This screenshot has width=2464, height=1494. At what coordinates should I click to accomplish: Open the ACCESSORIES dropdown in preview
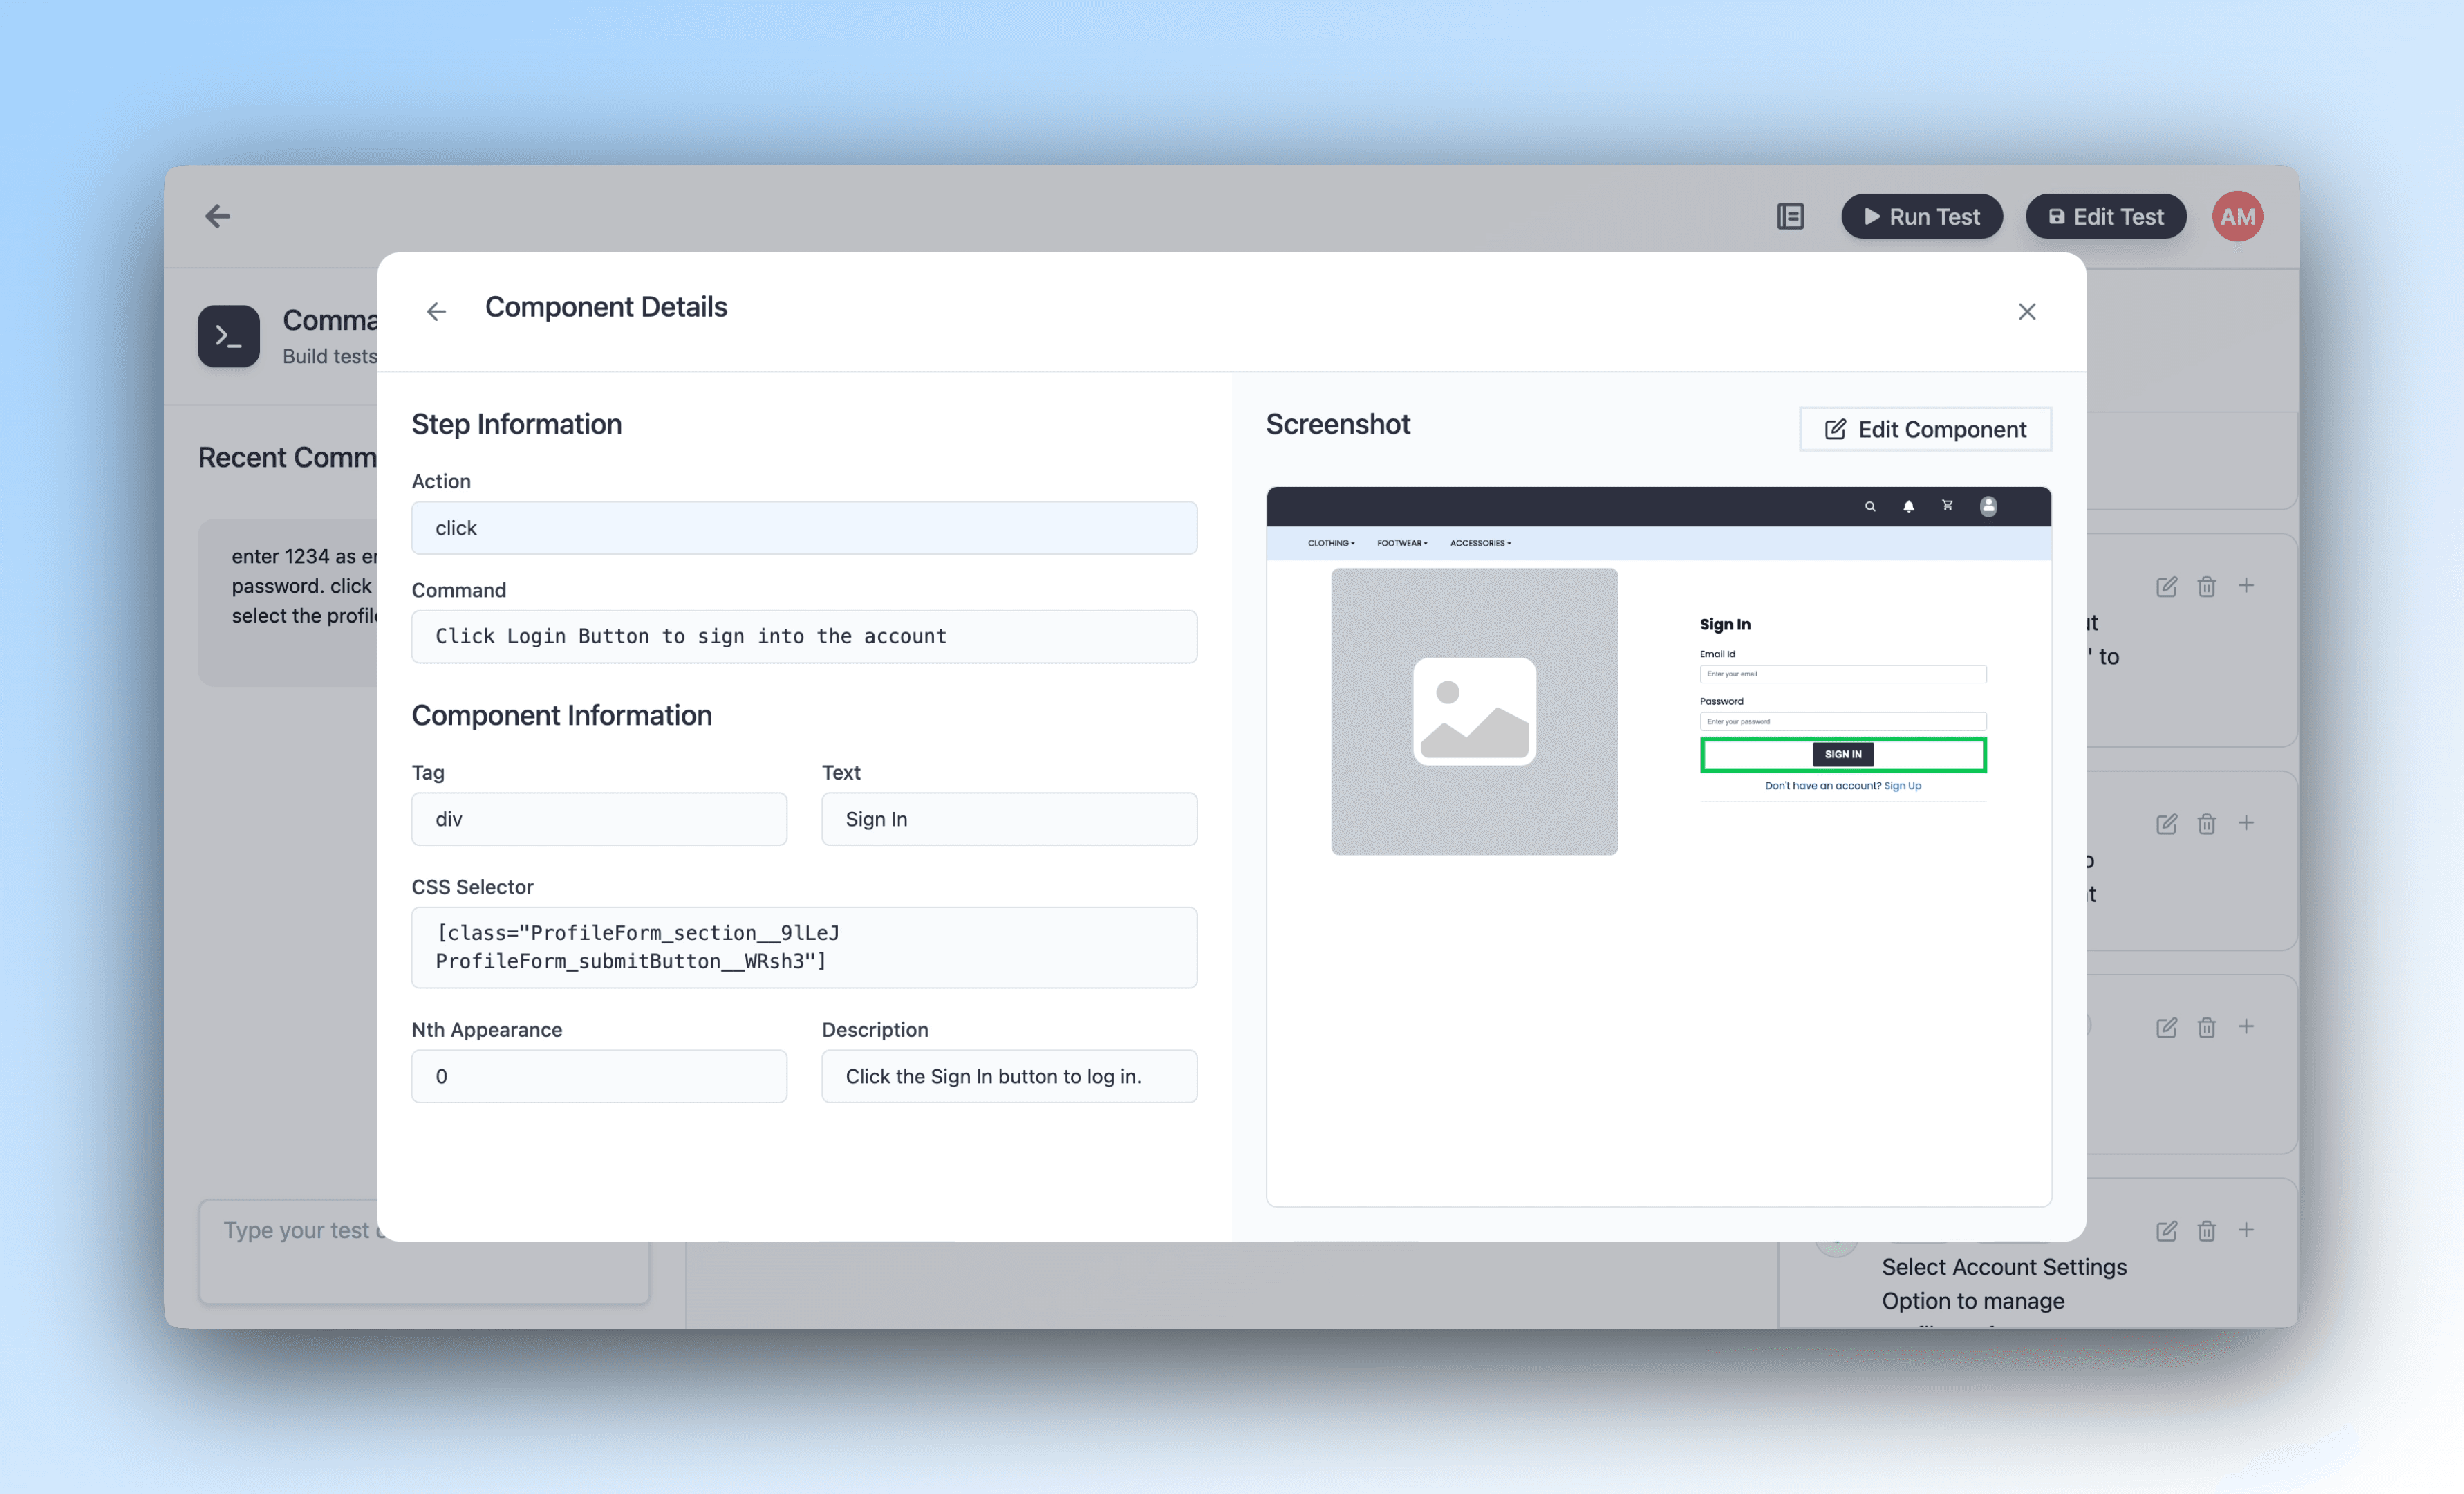[1480, 544]
